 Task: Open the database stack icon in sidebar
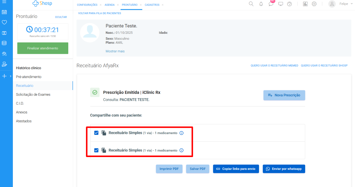[4, 43]
